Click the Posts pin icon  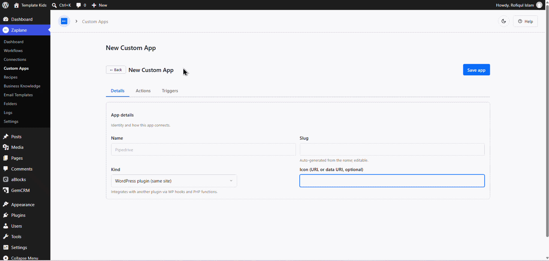[x=6, y=137]
